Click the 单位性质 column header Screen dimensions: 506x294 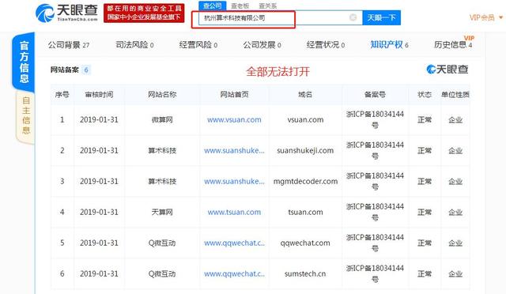pos(455,95)
